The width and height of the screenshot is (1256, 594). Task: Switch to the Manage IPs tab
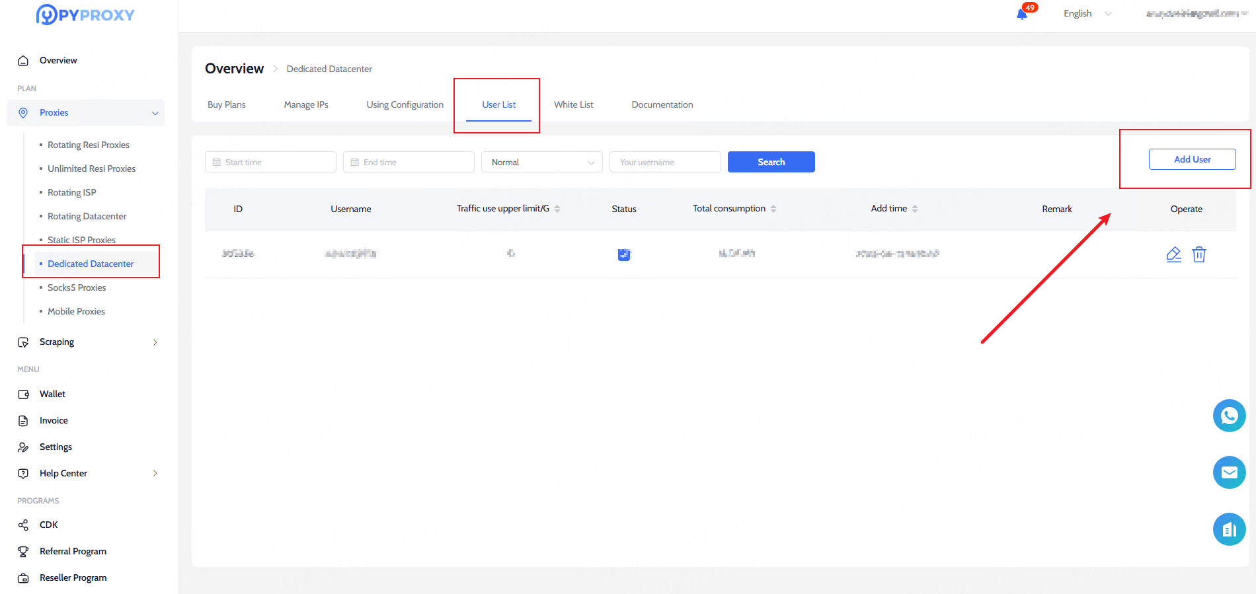pyautogui.click(x=306, y=104)
